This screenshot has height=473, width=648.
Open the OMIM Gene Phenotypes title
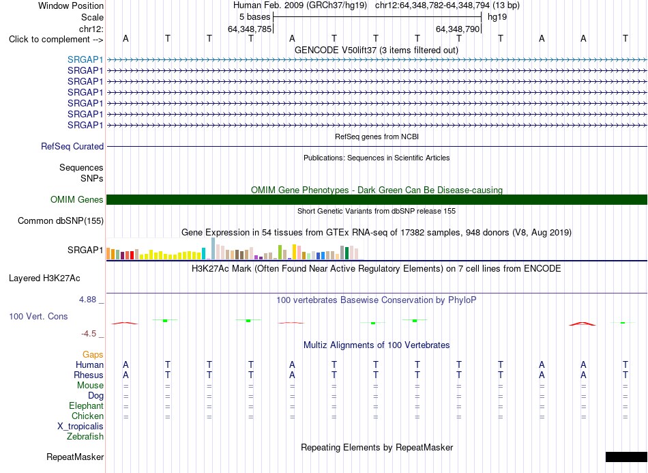click(x=377, y=190)
